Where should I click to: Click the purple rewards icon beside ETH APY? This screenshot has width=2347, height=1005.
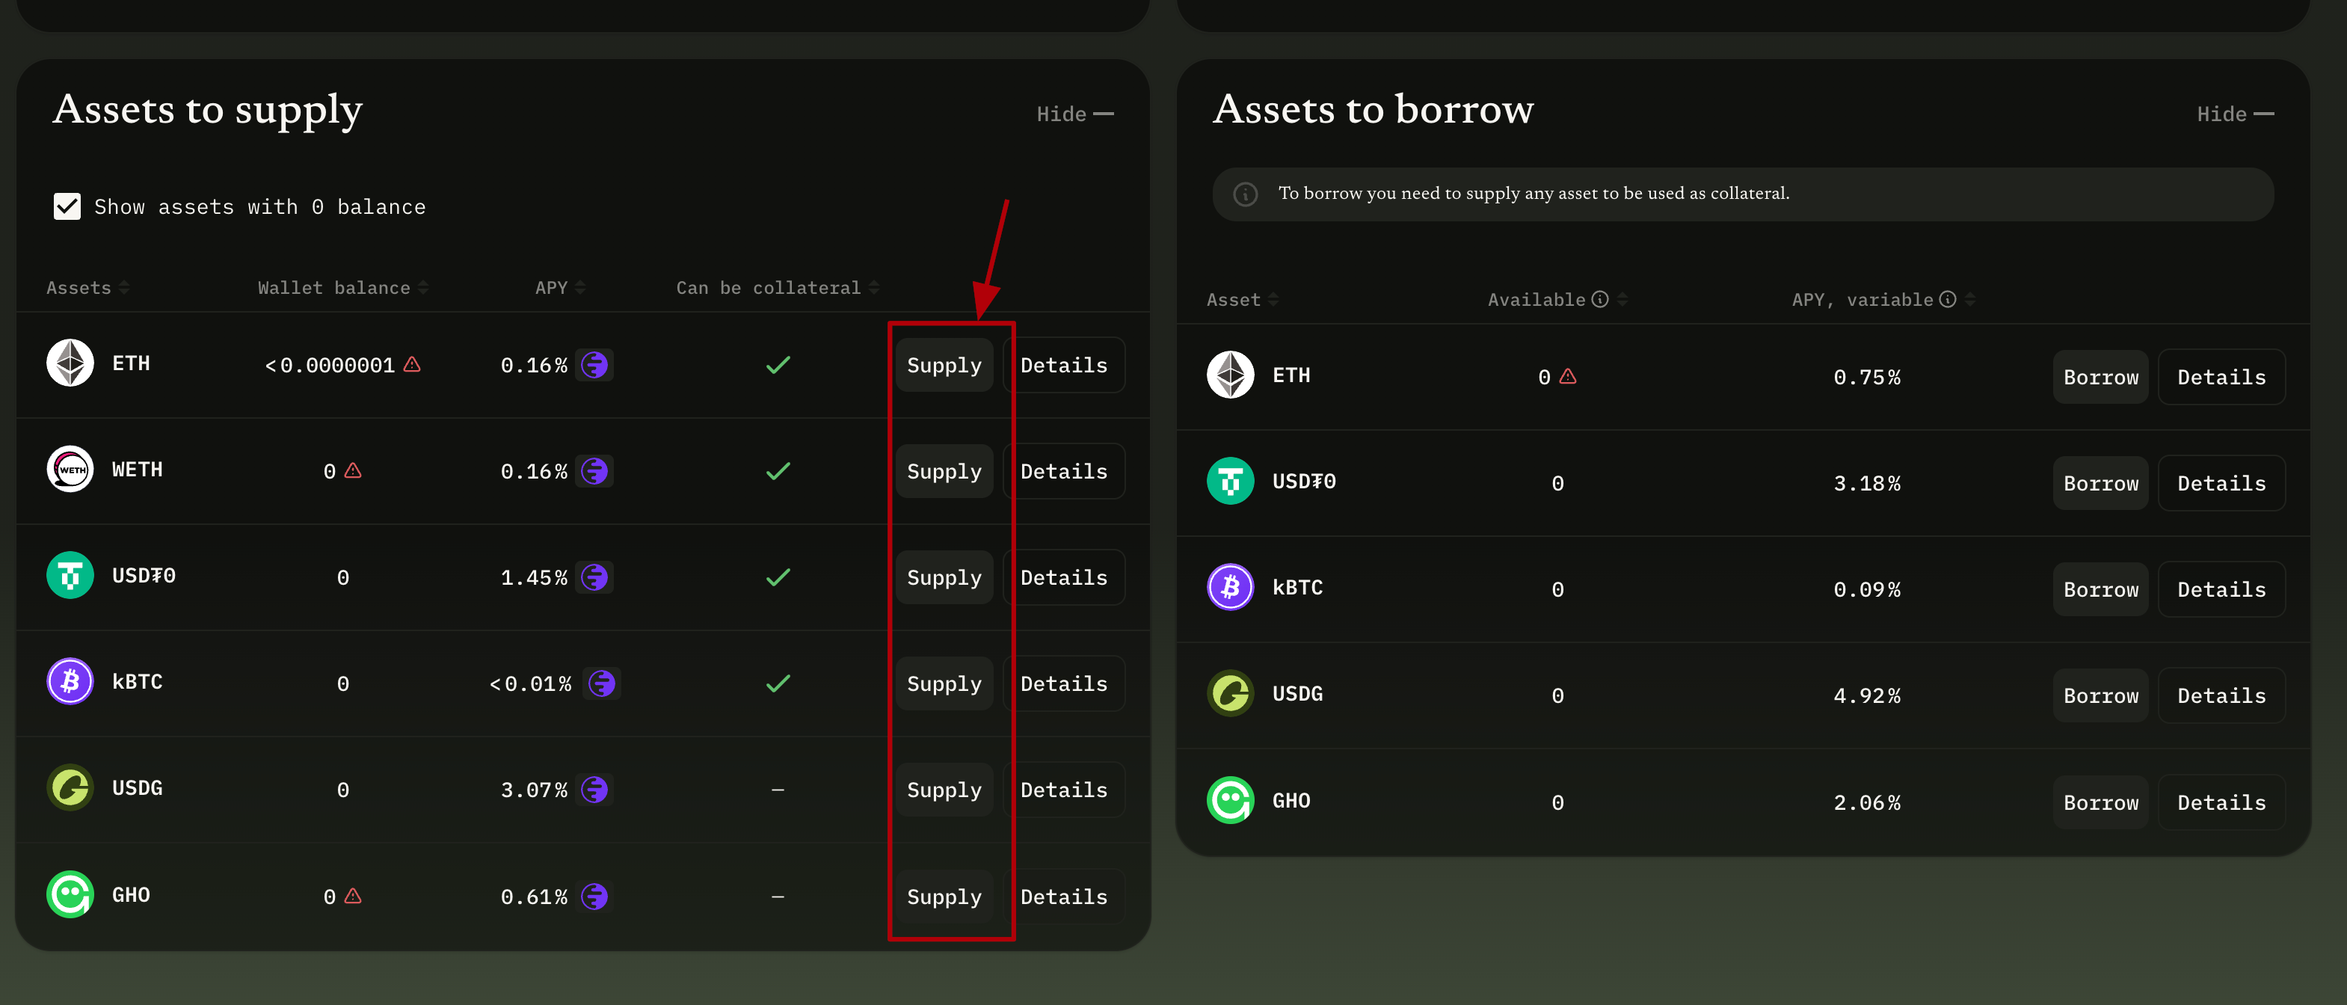[594, 366]
